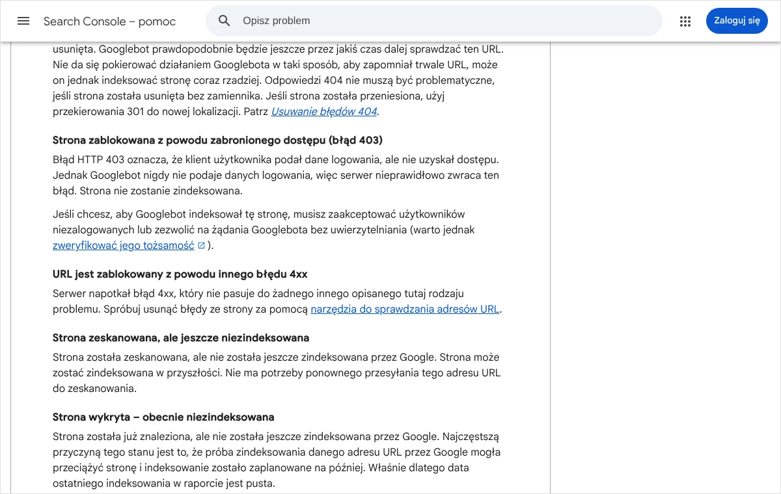Open the Usuwanie błędów 404 link
This screenshot has width=781, height=494.
(x=324, y=112)
